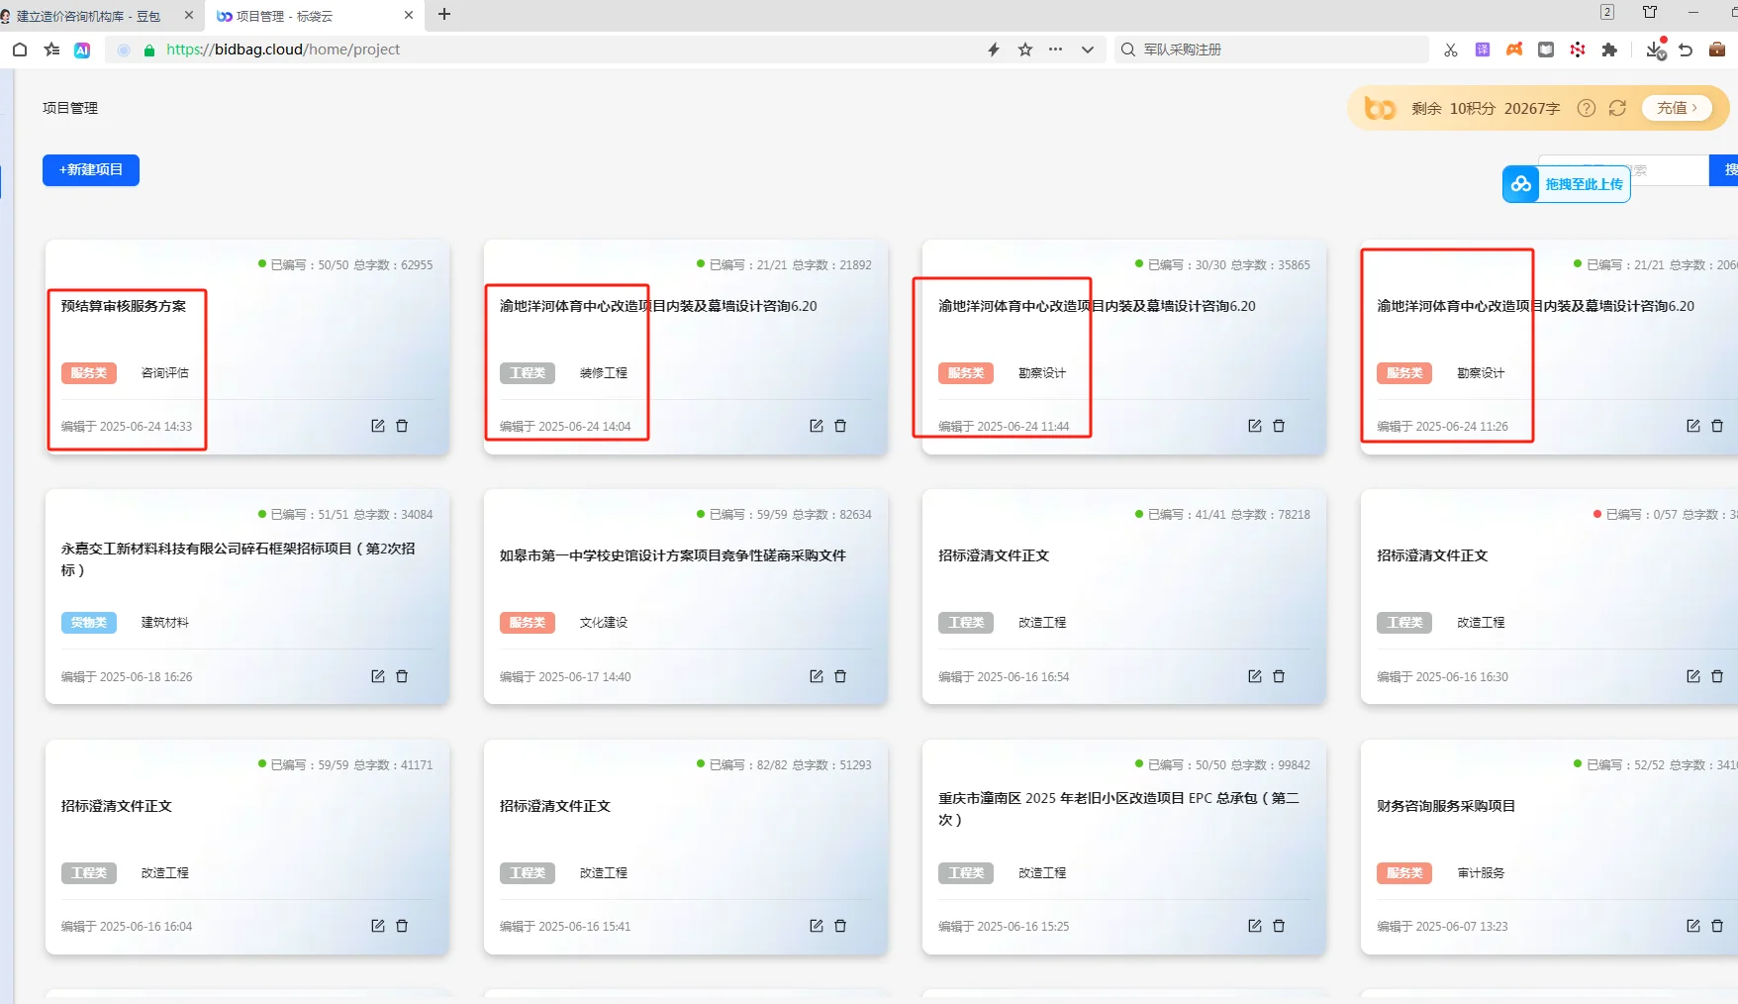
Task: Open the three-dot overflow menu in address bar
Action: point(1055,50)
